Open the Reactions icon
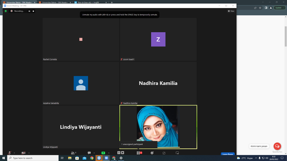 [152, 153]
